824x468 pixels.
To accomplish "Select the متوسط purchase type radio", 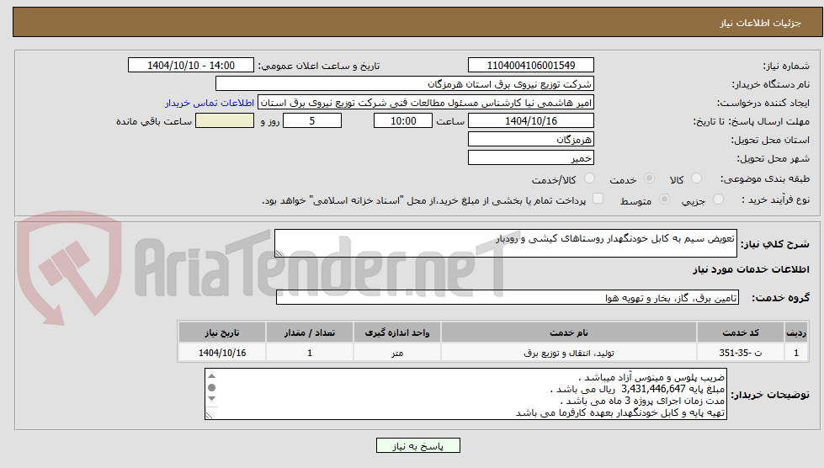I will 664,199.
